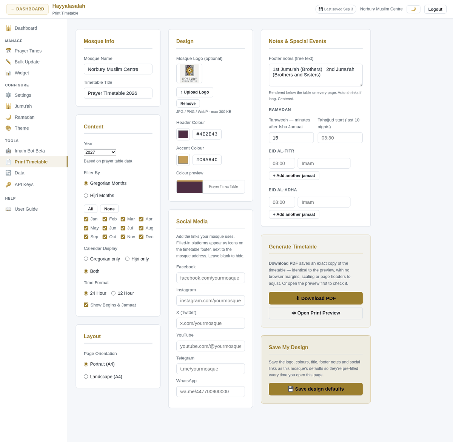This screenshot has width=453, height=442.
Task: Click the page icon for Print Timetable
Action: [x=8, y=162]
